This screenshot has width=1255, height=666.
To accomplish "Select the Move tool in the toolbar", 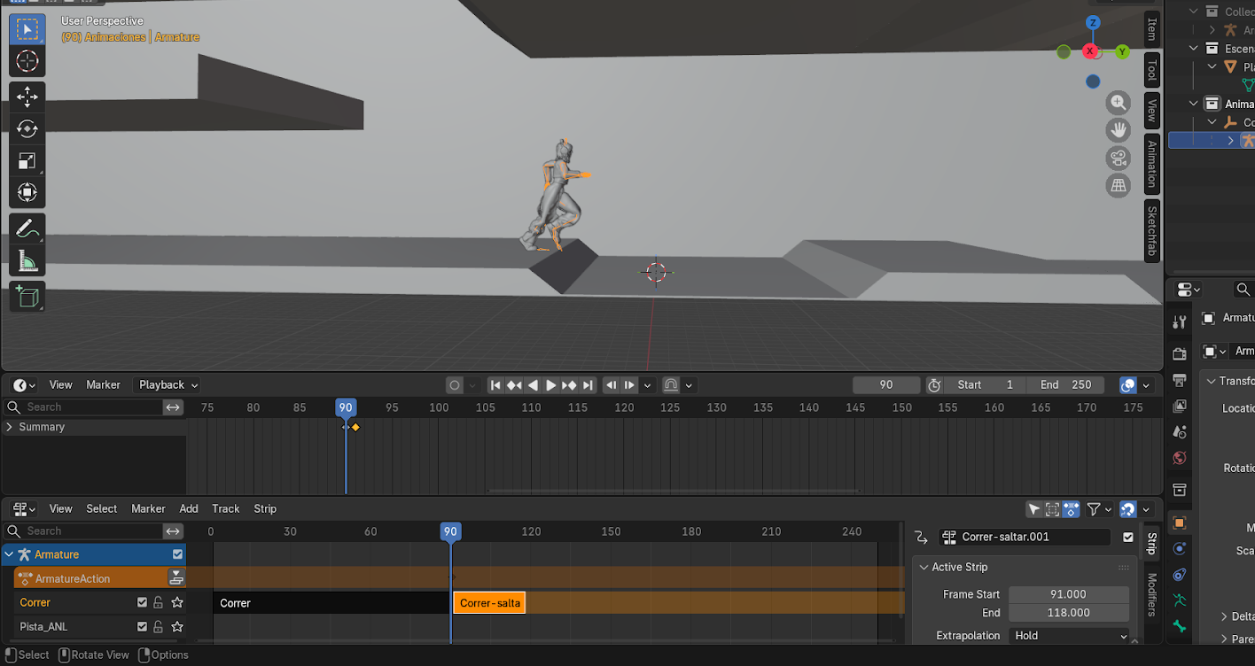I will [x=27, y=97].
